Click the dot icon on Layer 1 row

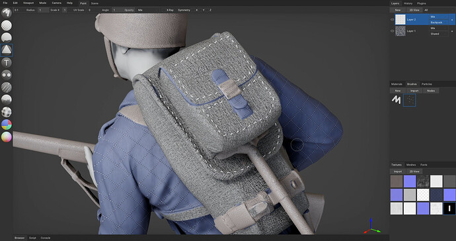coord(452,31)
